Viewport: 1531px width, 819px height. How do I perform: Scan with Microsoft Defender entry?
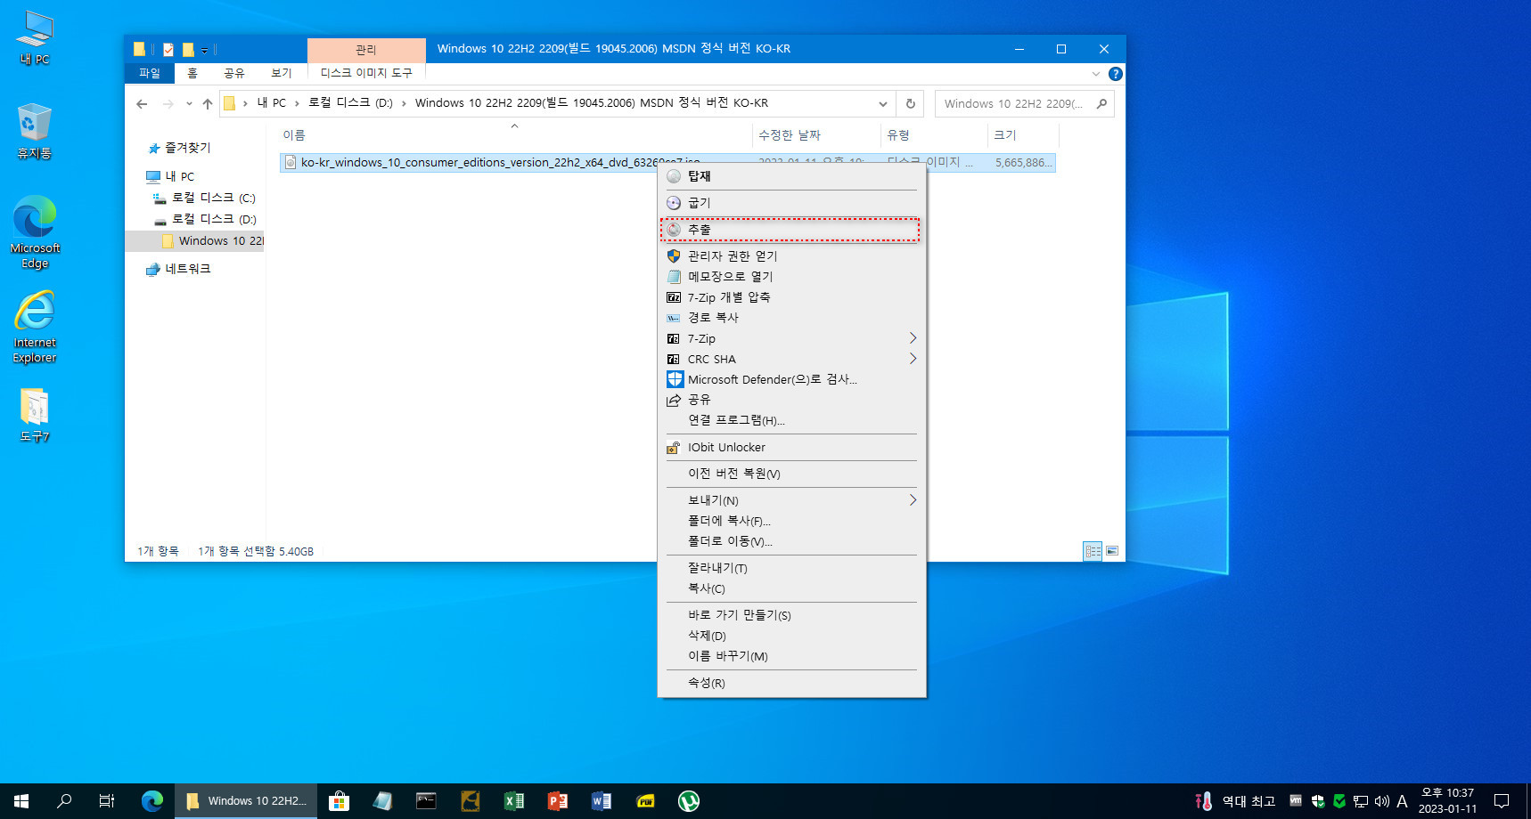[791, 379]
